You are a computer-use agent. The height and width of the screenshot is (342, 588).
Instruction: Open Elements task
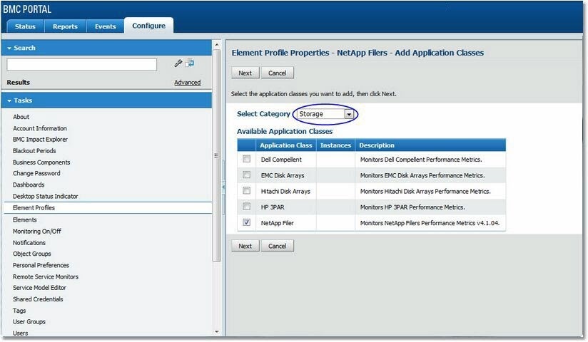(x=25, y=220)
